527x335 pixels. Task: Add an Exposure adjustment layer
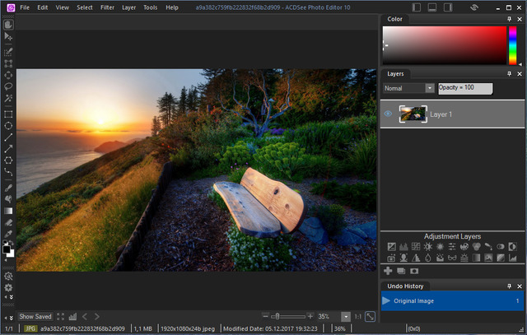pos(392,247)
